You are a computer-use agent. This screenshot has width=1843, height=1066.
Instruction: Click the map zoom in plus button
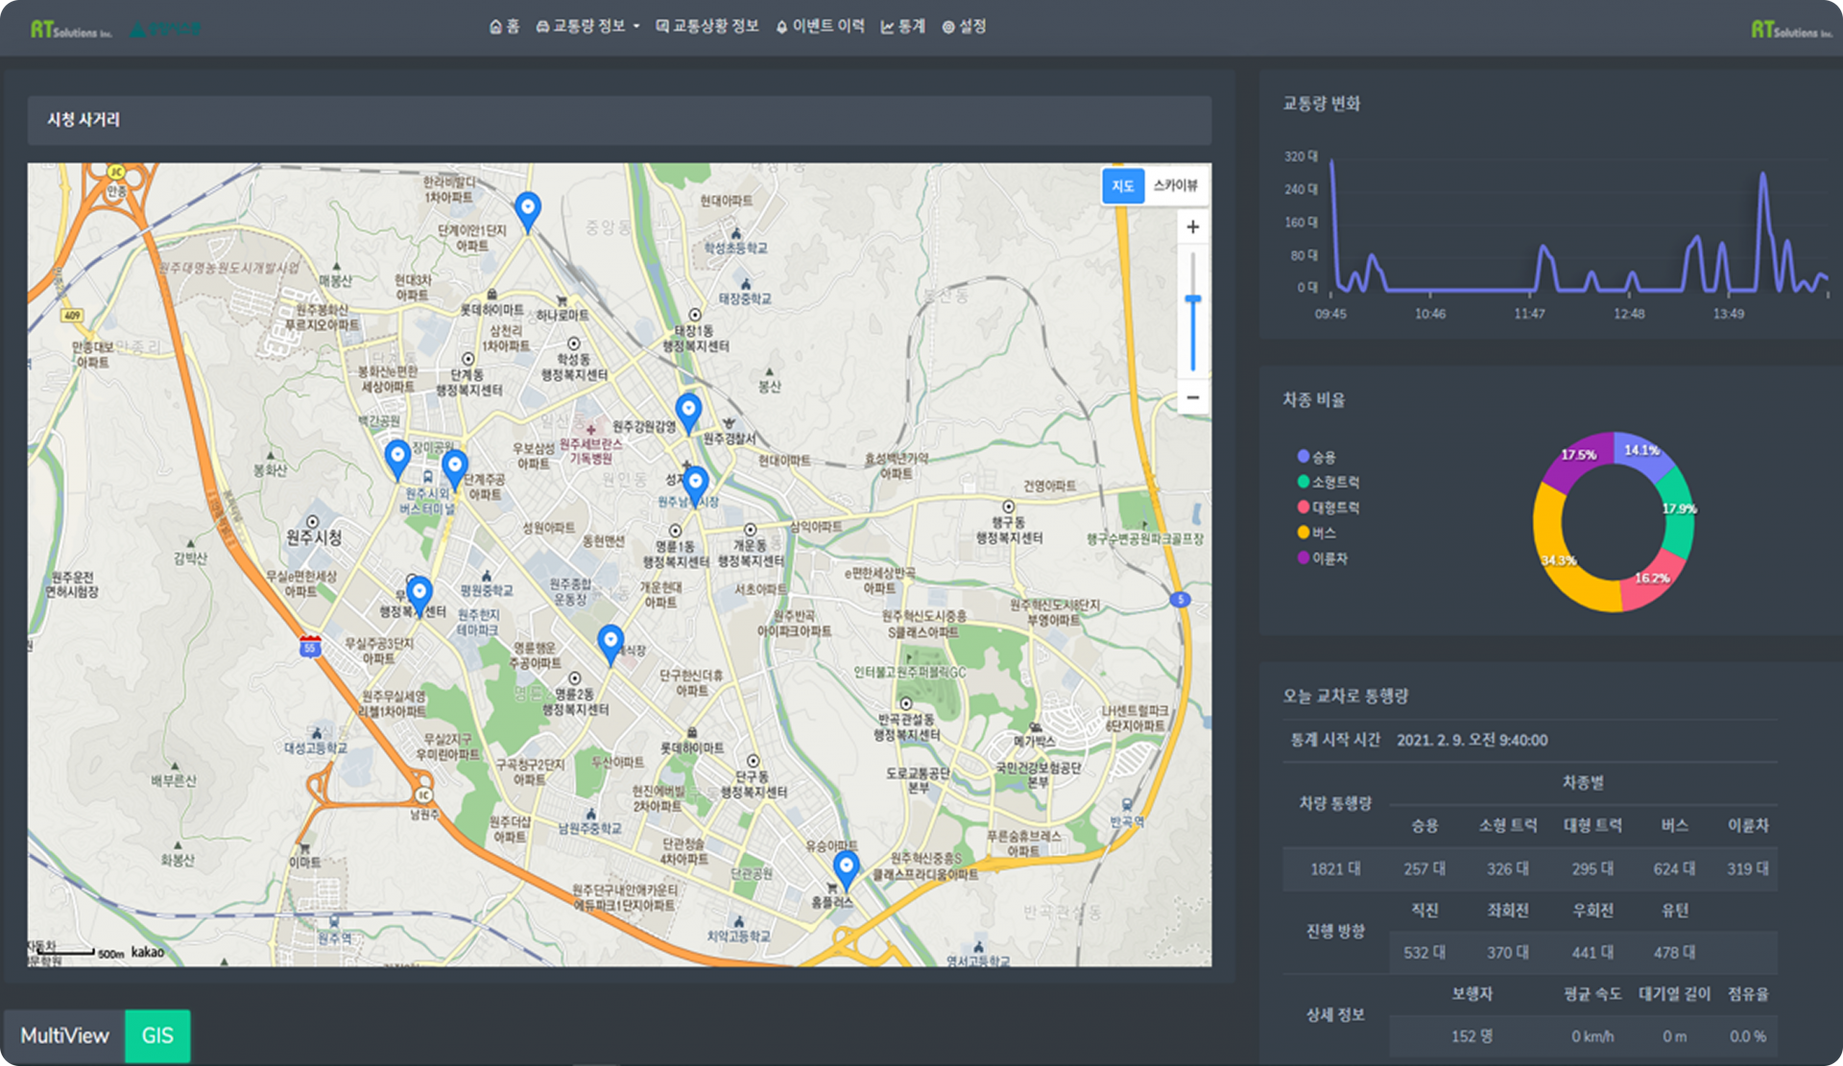(x=1192, y=227)
